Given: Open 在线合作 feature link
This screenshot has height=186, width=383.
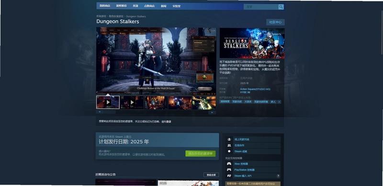Looking at the screenshot, I should click(x=239, y=145).
